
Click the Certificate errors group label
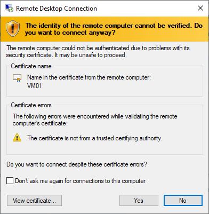[31, 105]
